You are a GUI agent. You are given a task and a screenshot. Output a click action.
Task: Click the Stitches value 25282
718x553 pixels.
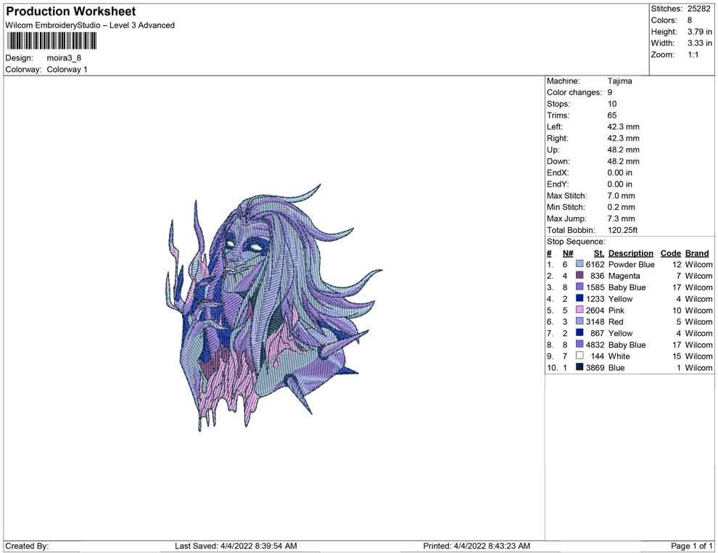point(698,9)
